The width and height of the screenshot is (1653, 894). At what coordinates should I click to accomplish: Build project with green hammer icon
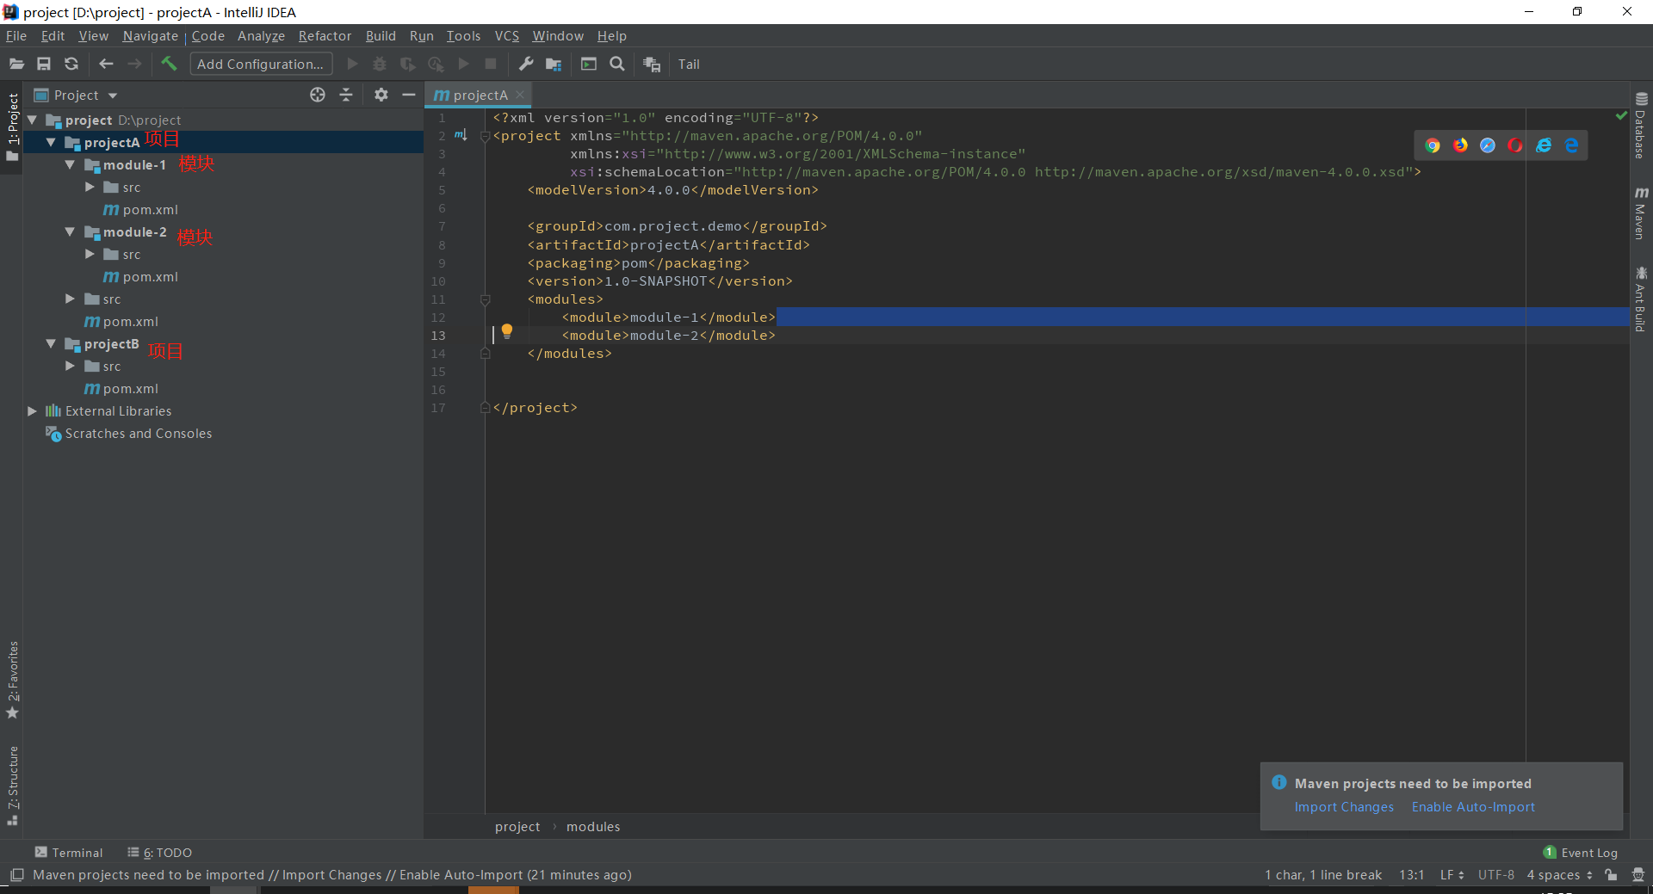pyautogui.click(x=169, y=64)
